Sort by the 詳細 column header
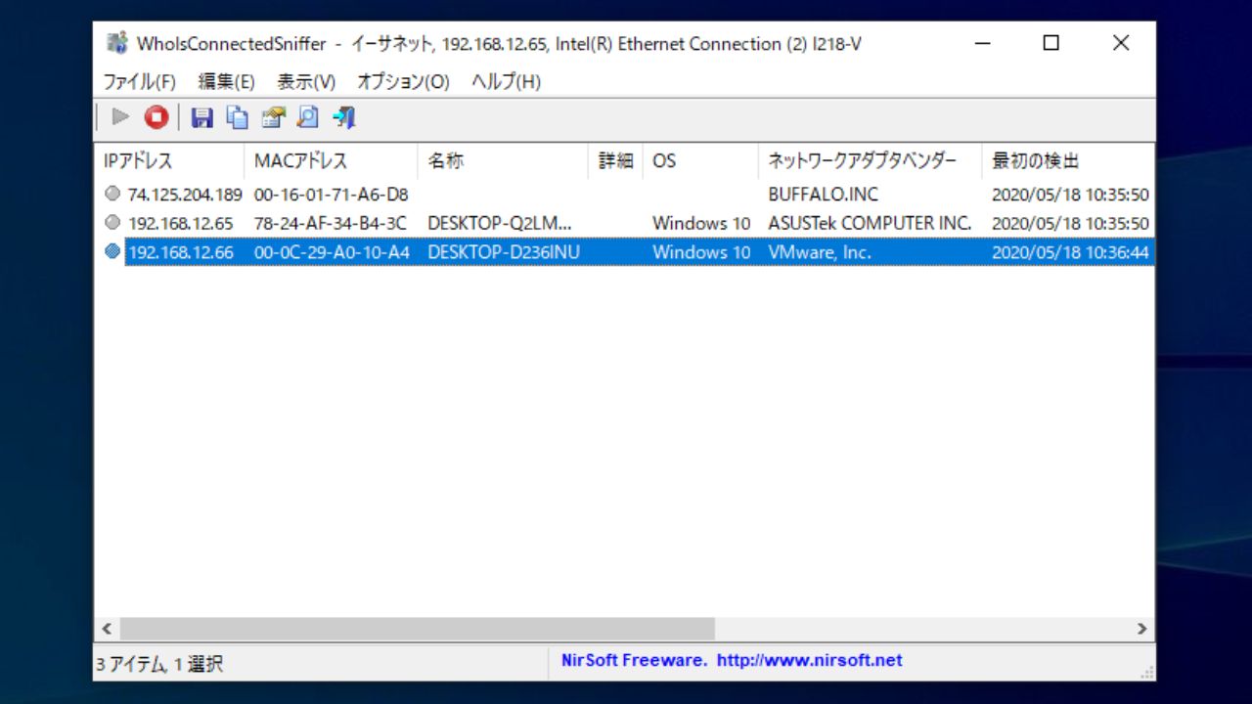This screenshot has width=1252, height=704. tap(615, 161)
